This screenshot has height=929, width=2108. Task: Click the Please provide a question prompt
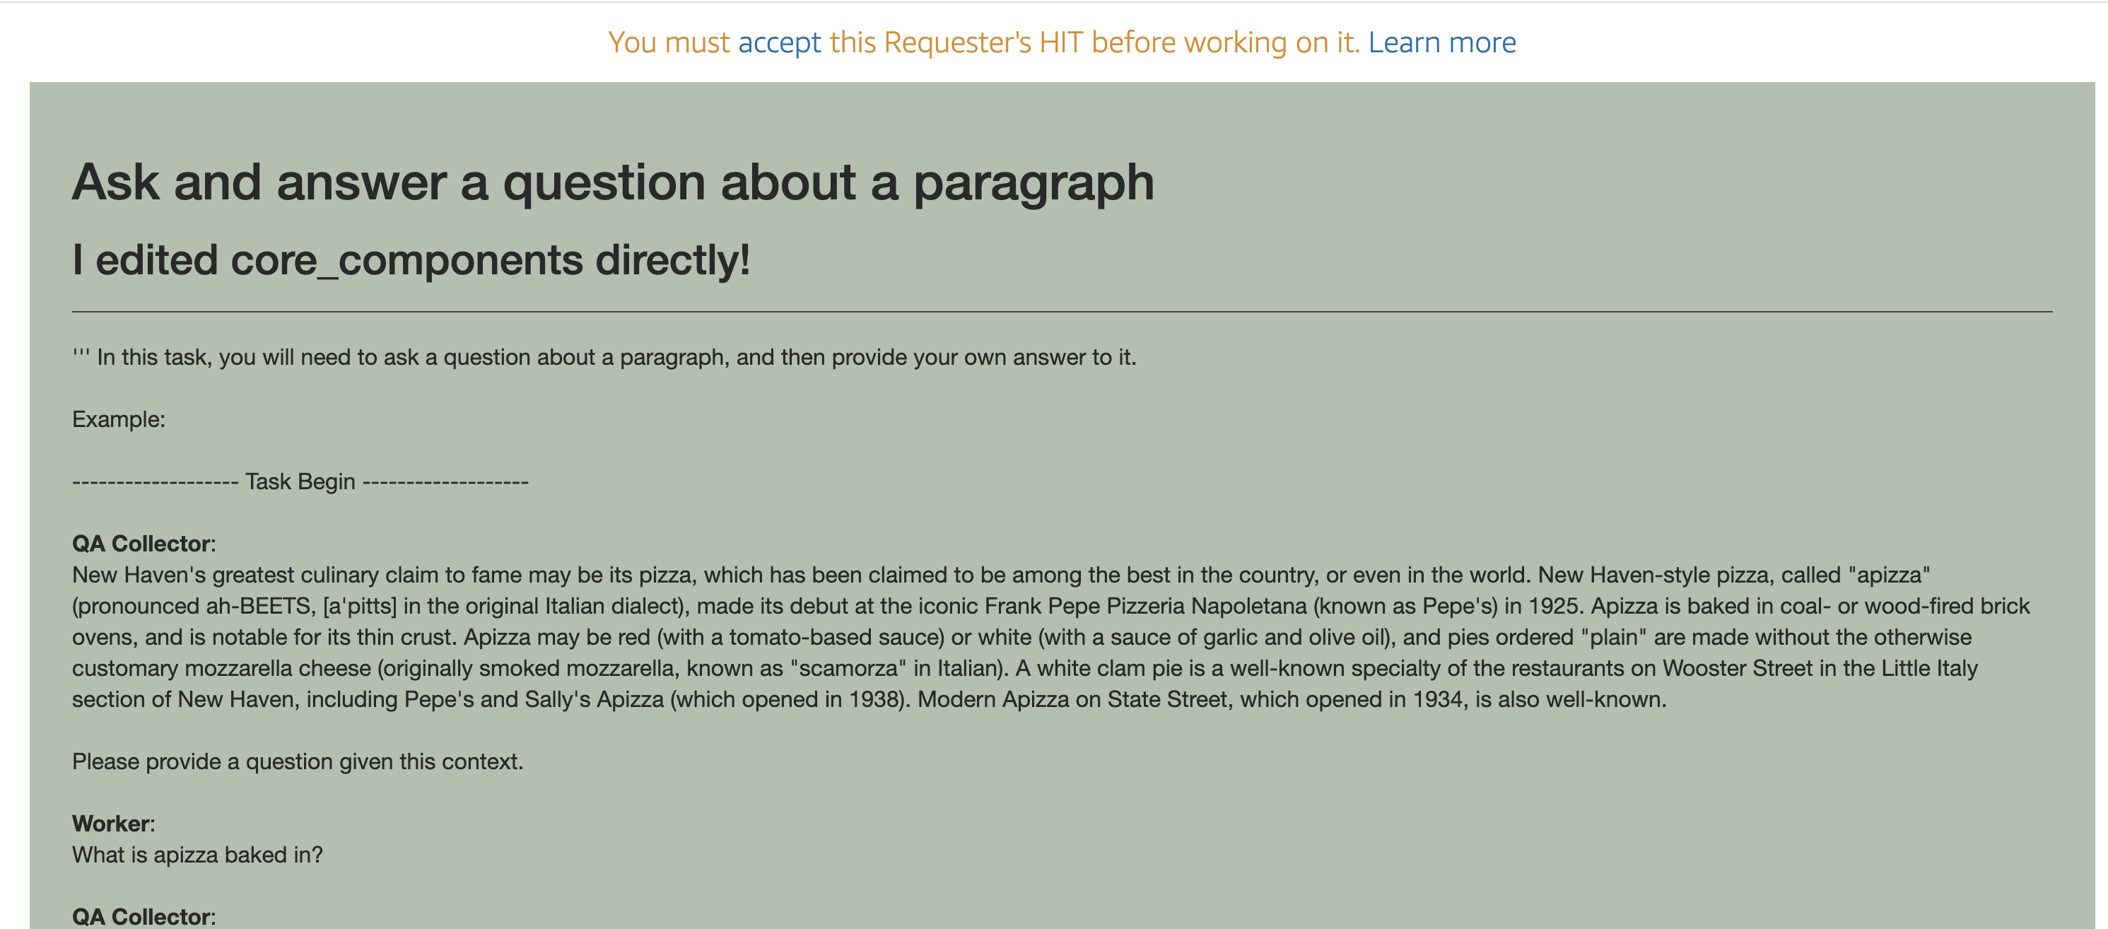(297, 761)
